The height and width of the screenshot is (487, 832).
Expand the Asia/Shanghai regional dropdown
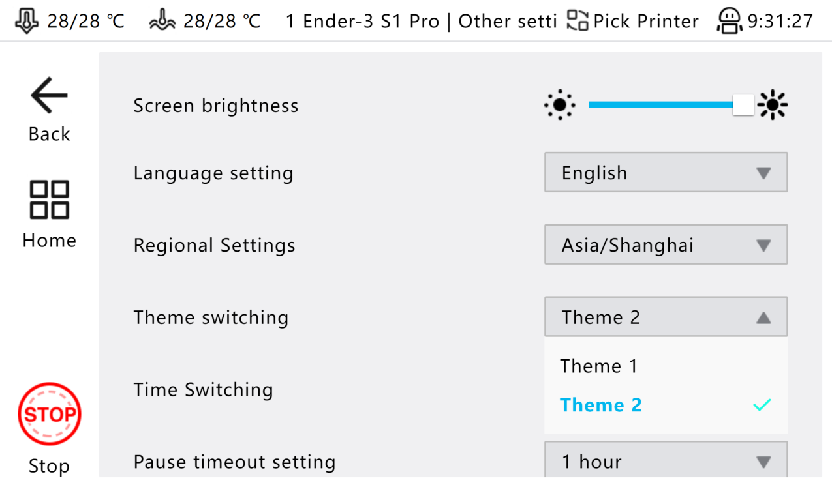coord(666,245)
